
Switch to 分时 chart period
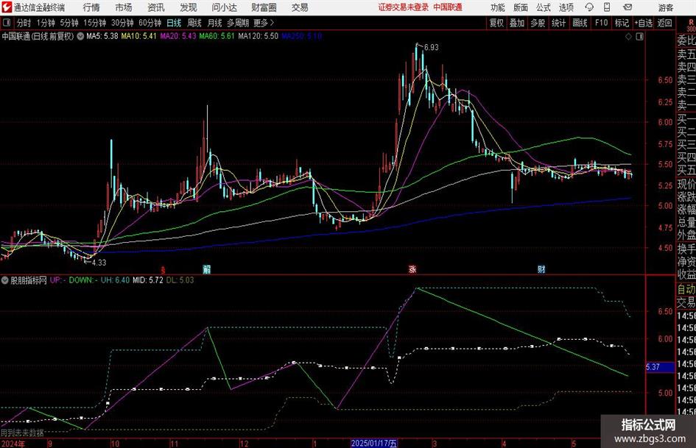(24, 23)
